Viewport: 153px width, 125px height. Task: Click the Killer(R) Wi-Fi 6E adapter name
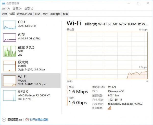click(x=116, y=24)
